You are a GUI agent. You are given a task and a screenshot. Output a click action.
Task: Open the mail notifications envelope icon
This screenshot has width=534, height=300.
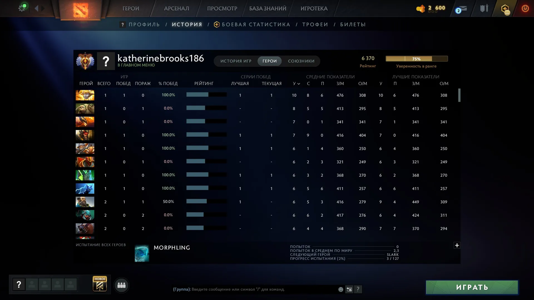pyautogui.click(x=462, y=9)
